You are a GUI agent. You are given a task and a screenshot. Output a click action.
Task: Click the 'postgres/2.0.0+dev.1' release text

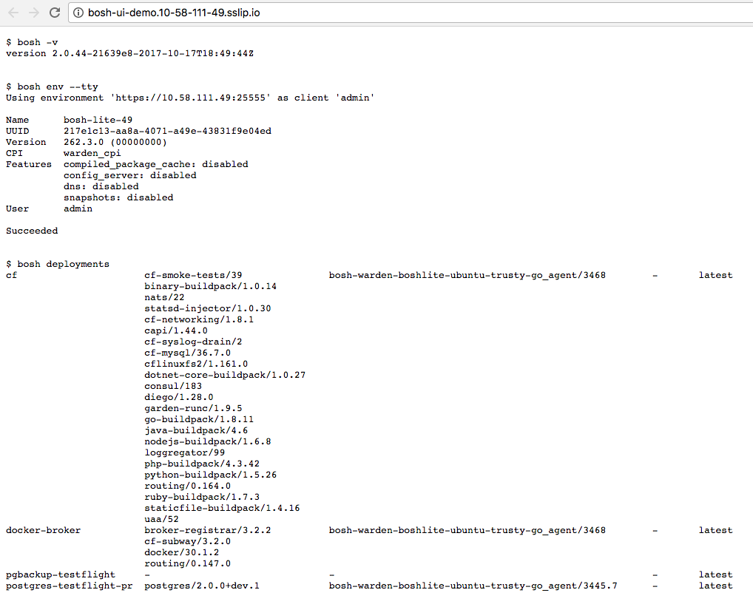[202, 586]
